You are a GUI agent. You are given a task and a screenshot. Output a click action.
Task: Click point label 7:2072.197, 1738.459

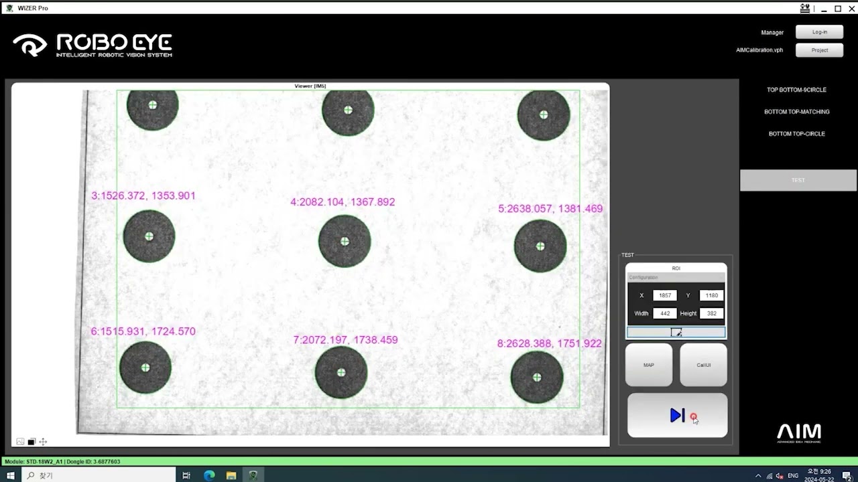tap(345, 340)
